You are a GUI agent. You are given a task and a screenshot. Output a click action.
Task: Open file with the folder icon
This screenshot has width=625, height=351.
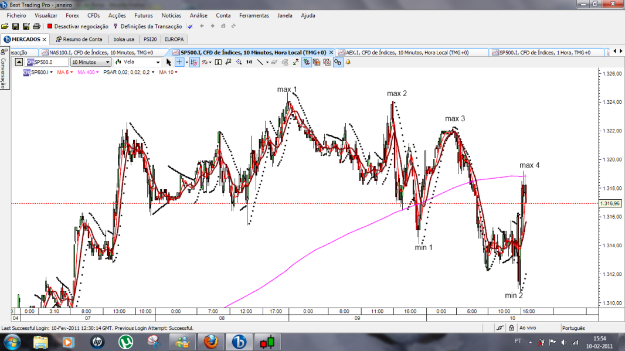pyautogui.click(x=5, y=26)
